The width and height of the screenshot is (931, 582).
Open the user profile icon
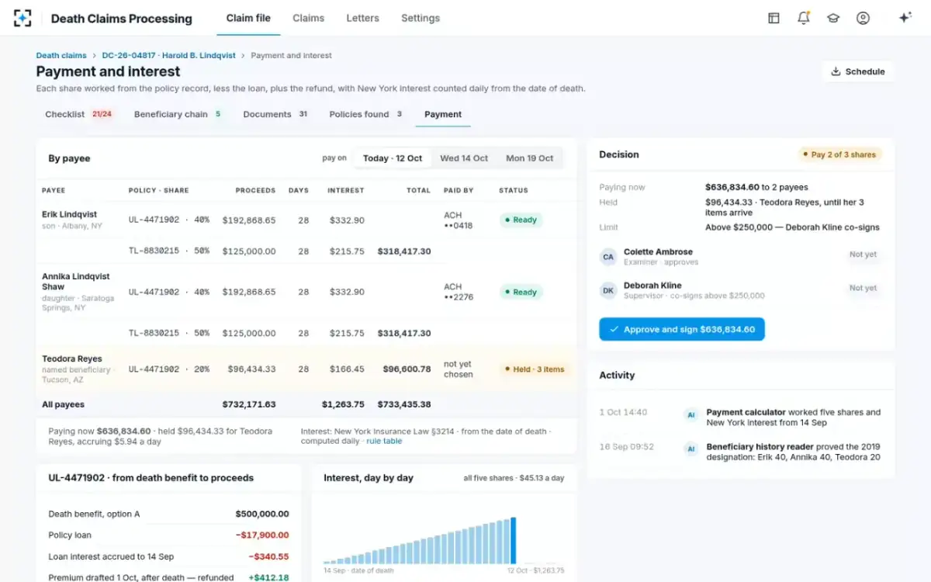(x=863, y=18)
